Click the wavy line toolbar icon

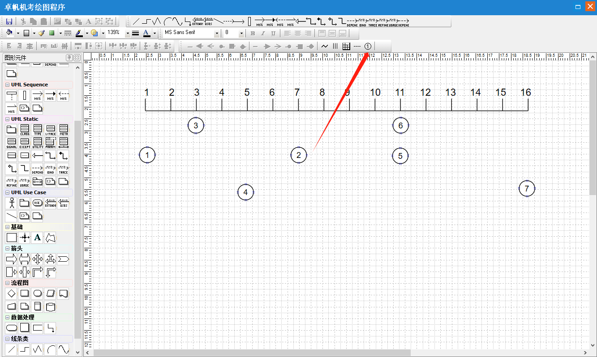324,46
